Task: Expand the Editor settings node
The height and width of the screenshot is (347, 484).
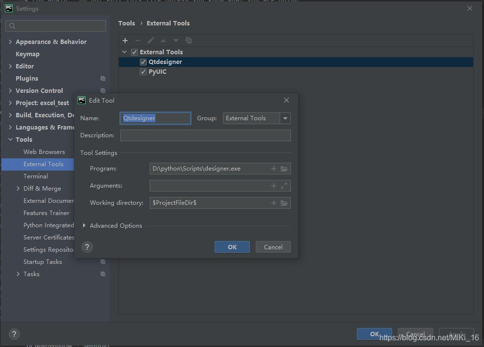Action: pos(10,66)
